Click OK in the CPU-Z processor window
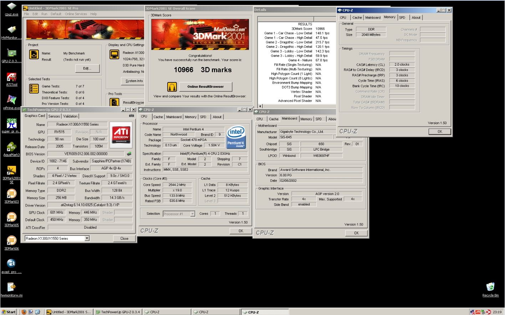The image size is (505, 315). (241, 231)
